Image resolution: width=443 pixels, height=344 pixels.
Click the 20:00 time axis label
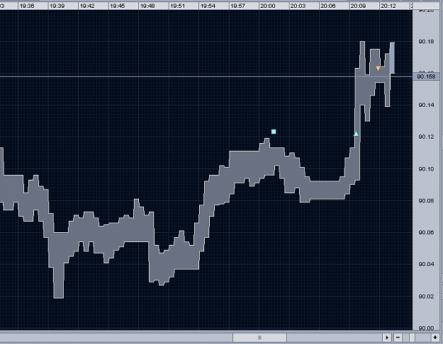pos(267,6)
